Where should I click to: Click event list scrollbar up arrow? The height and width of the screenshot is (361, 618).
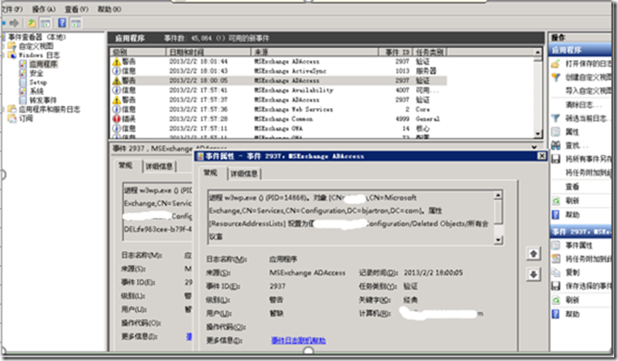point(538,52)
